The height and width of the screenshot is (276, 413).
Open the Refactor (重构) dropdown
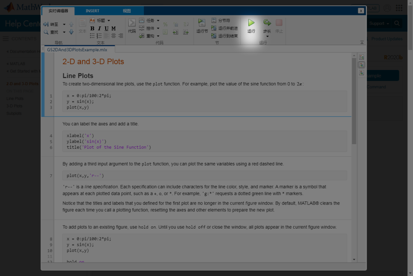(158, 36)
